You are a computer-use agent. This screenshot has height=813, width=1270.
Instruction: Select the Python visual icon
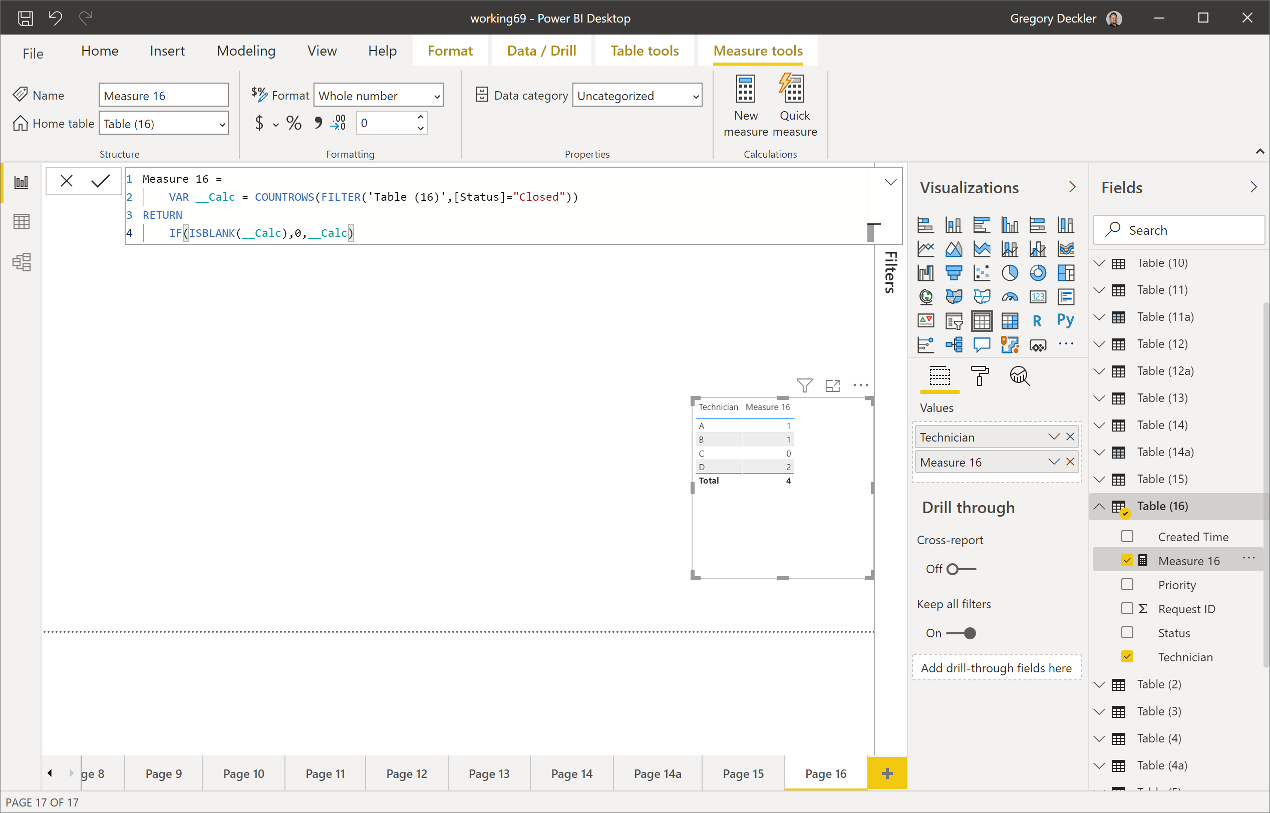click(x=1066, y=320)
